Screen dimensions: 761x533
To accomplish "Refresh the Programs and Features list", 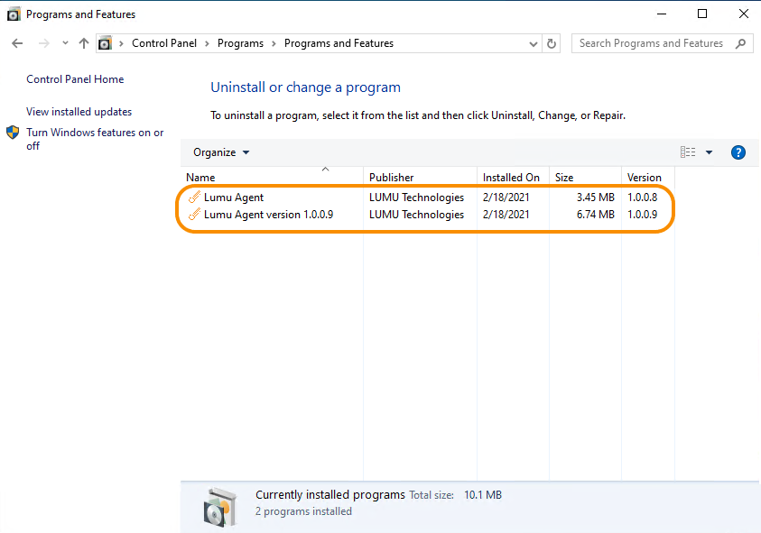I will click(x=552, y=43).
